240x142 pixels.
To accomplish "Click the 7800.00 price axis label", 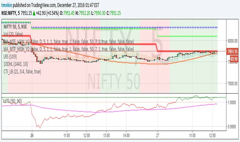I will [233, 84].
